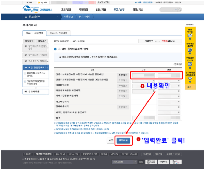This screenshot has height=170, width=205.
Task: Open the 관련사이트 footer dropdown
Action: pyautogui.click(x=124, y=162)
